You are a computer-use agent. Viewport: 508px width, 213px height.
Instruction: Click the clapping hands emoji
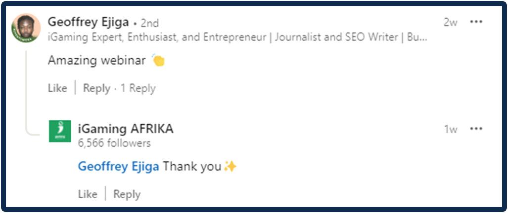click(x=158, y=61)
